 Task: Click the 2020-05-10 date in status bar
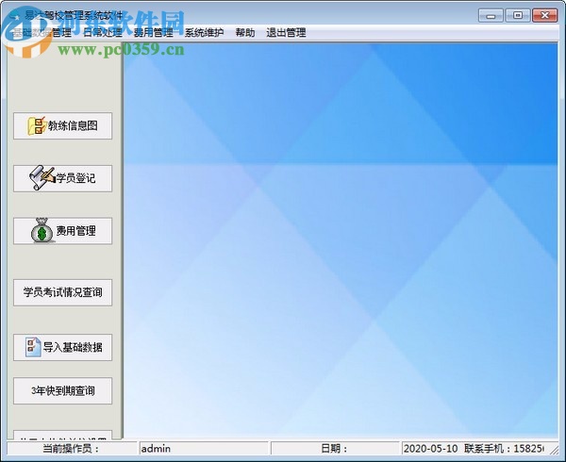point(430,449)
